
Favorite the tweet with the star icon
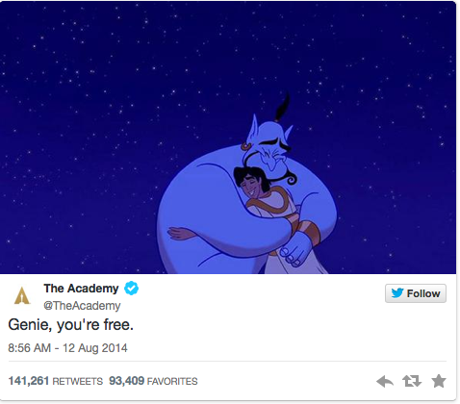(x=439, y=381)
